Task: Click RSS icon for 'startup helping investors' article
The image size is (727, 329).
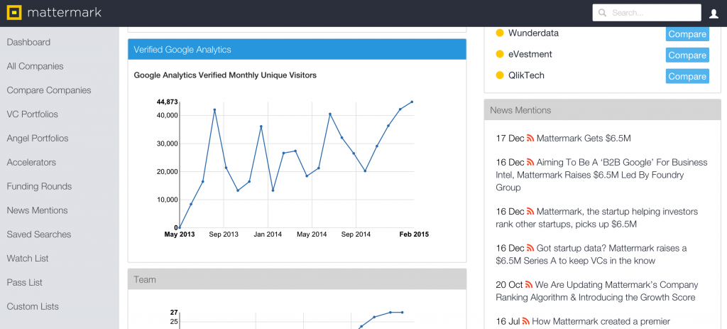Action: pyautogui.click(x=530, y=212)
